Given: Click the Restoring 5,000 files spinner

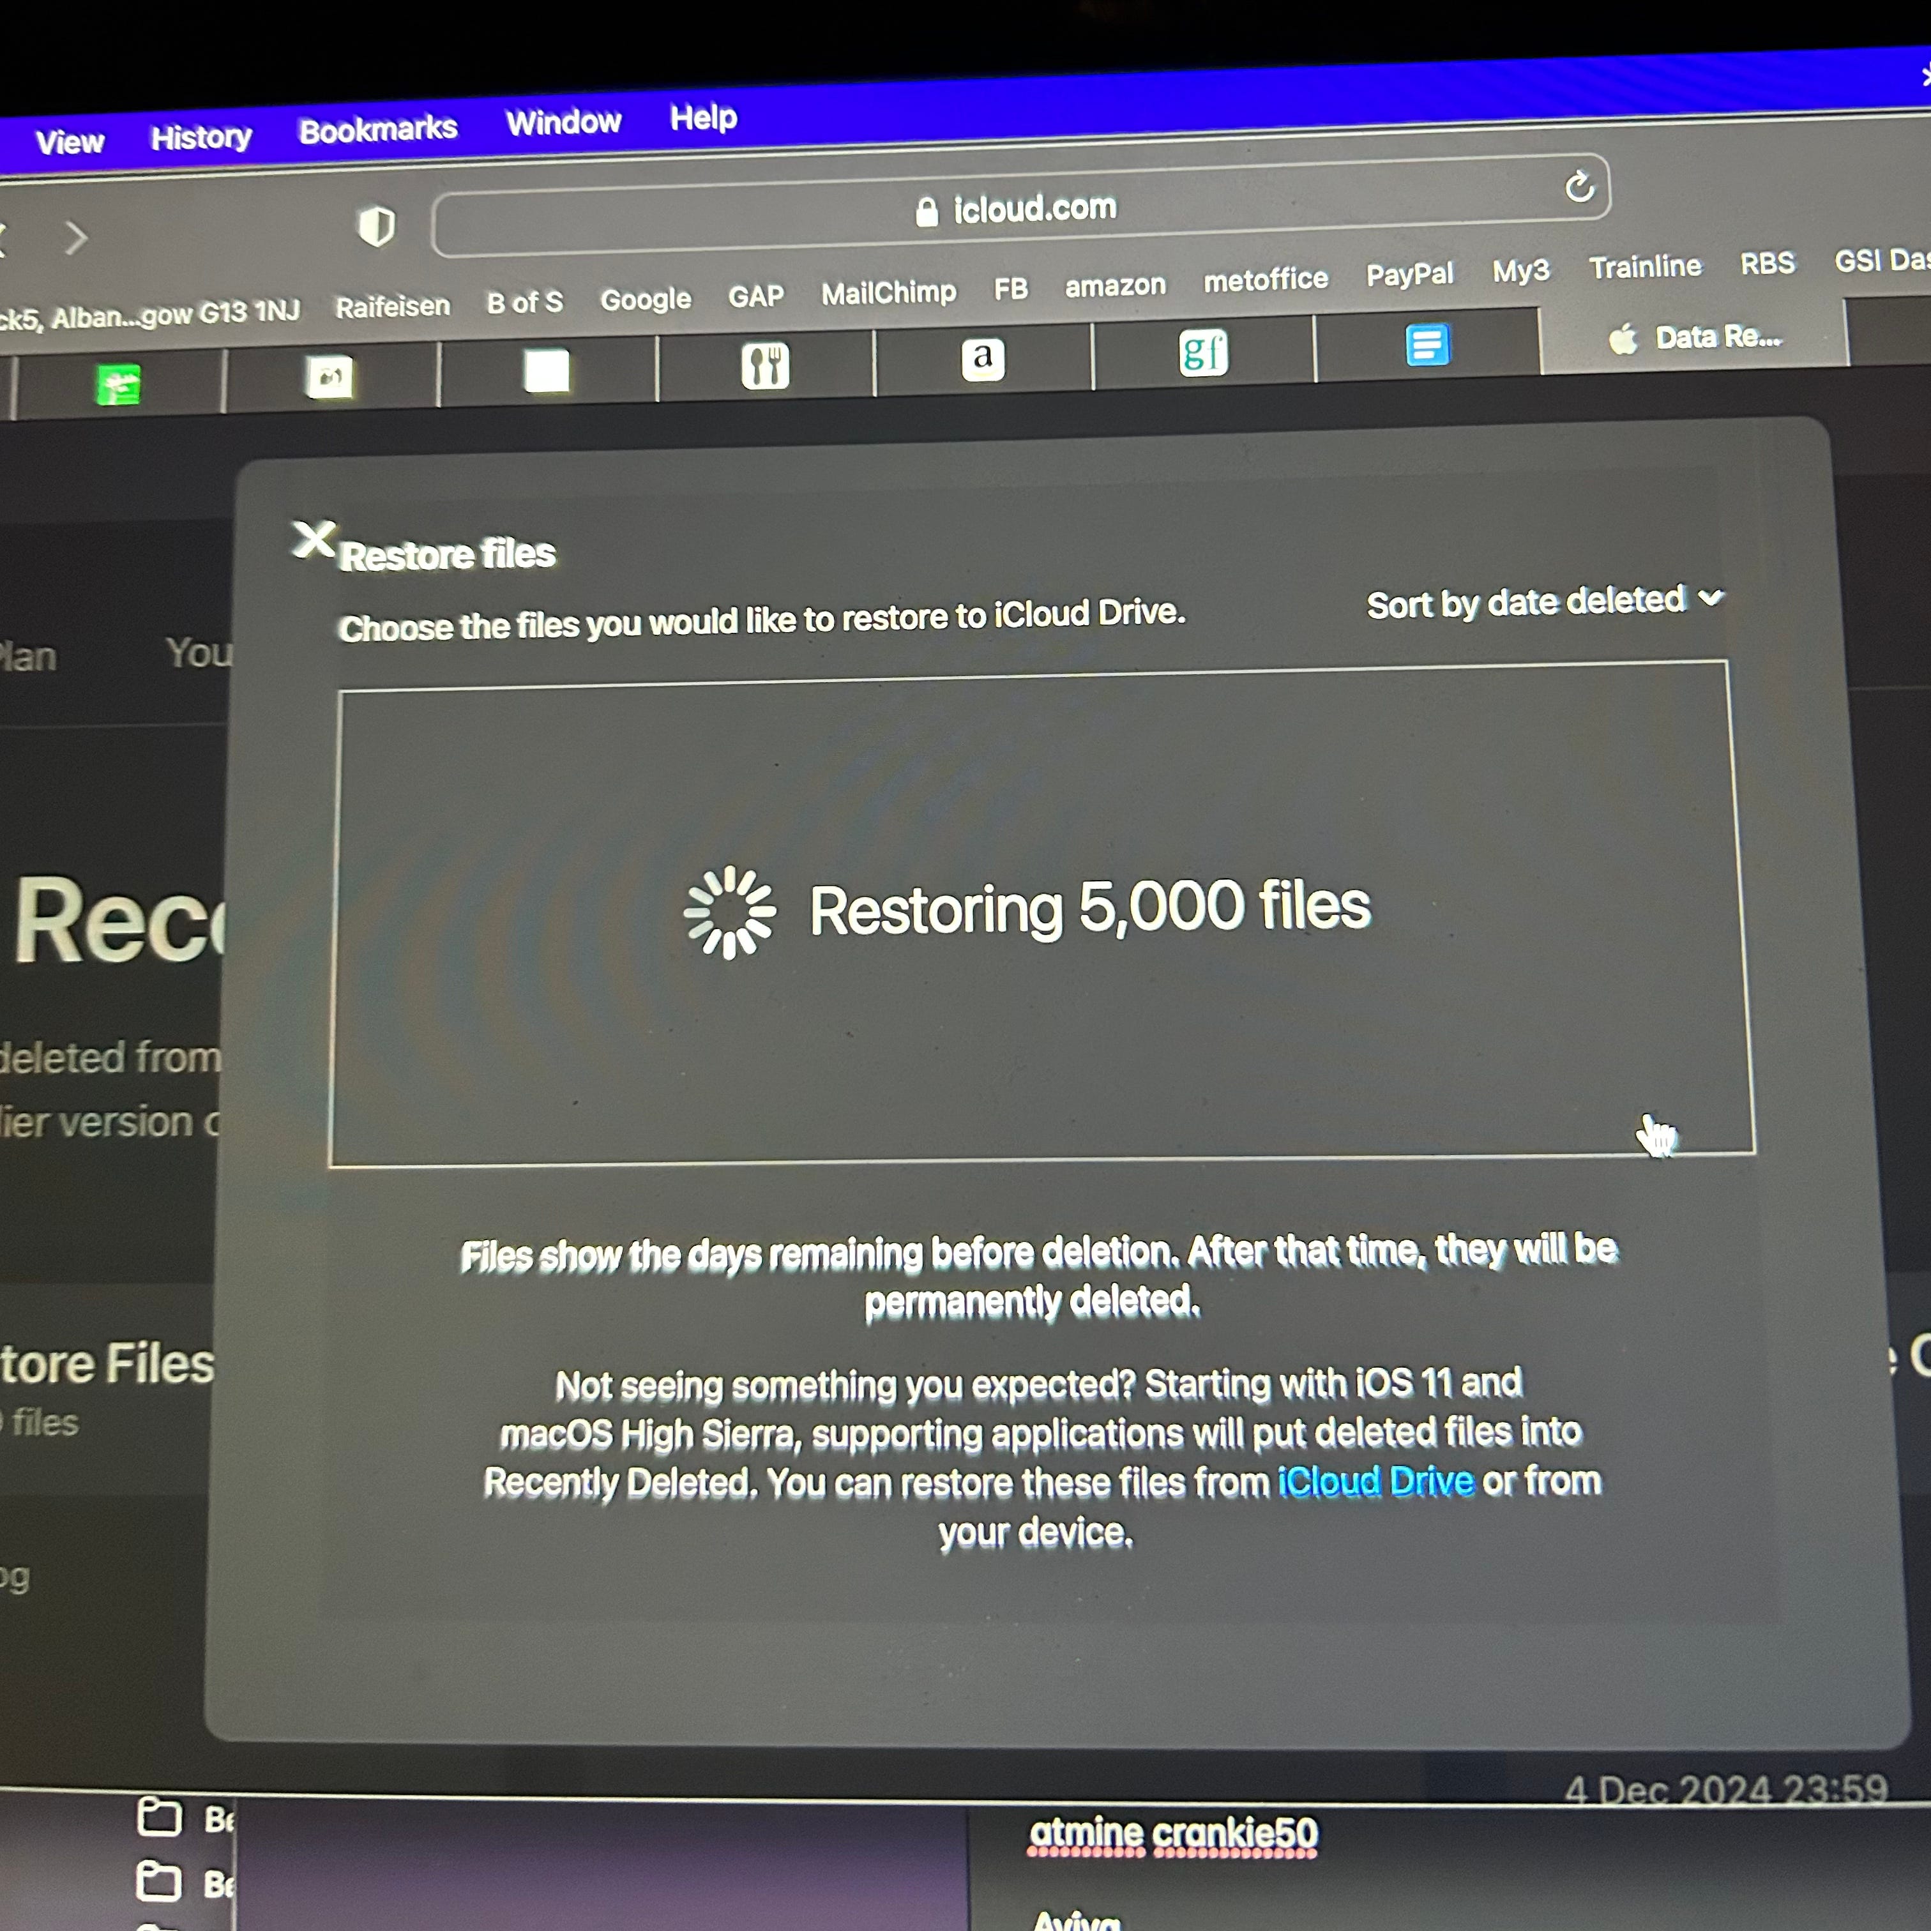Looking at the screenshot, I should (x=730, y=912).
